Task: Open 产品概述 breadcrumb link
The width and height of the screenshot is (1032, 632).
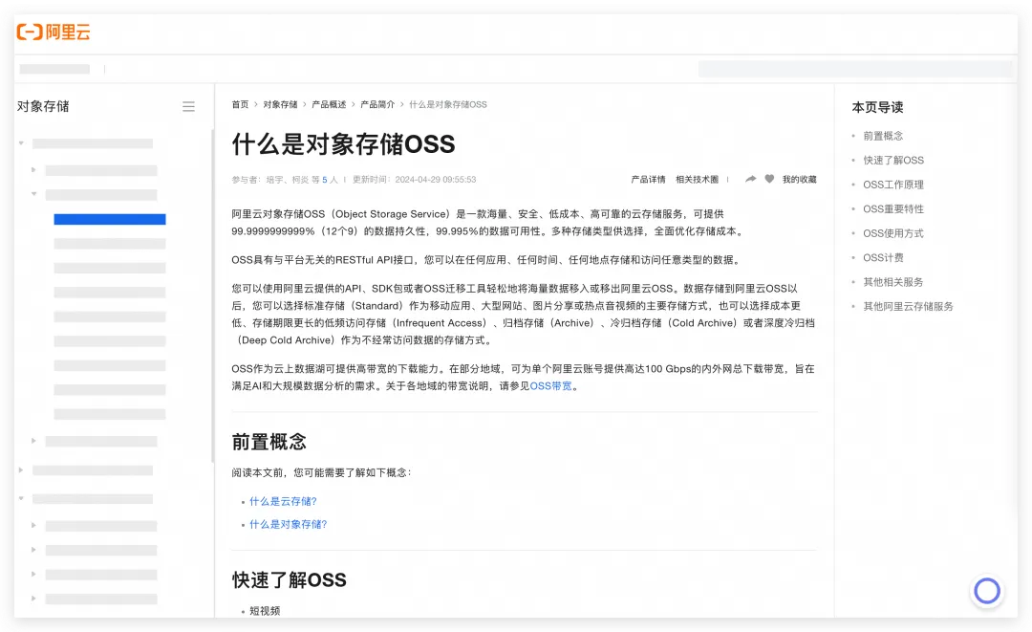Action: (329, 104)
